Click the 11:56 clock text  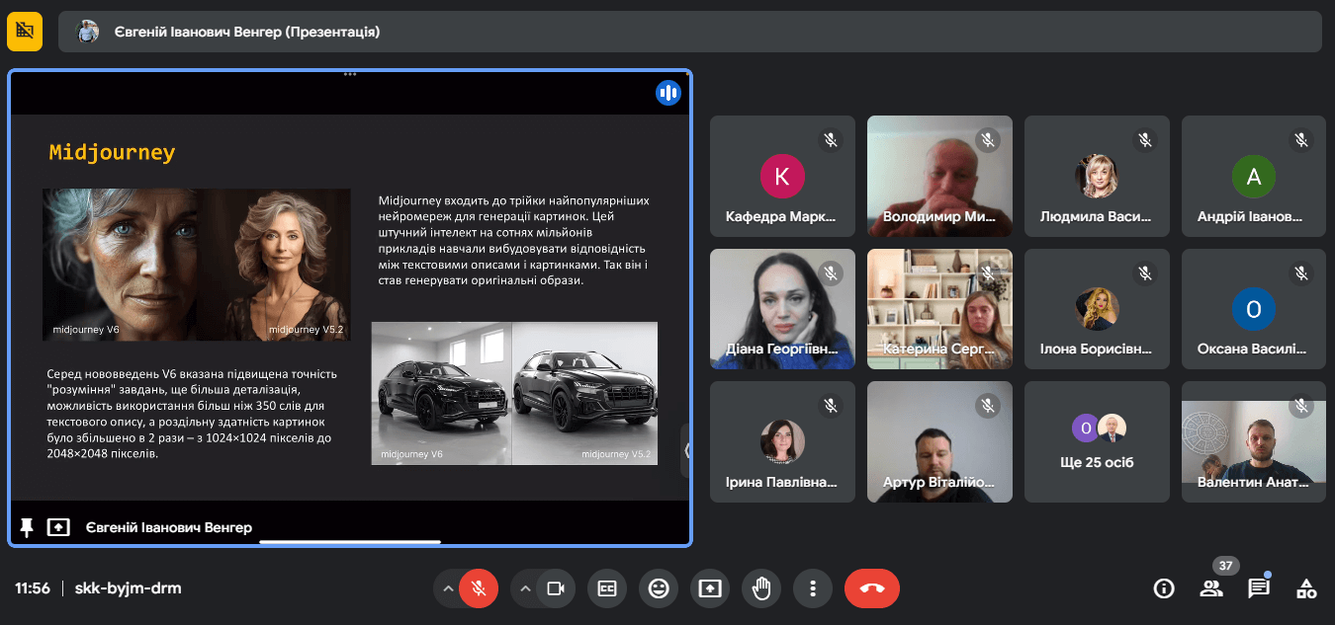click(x=33, y=588)
